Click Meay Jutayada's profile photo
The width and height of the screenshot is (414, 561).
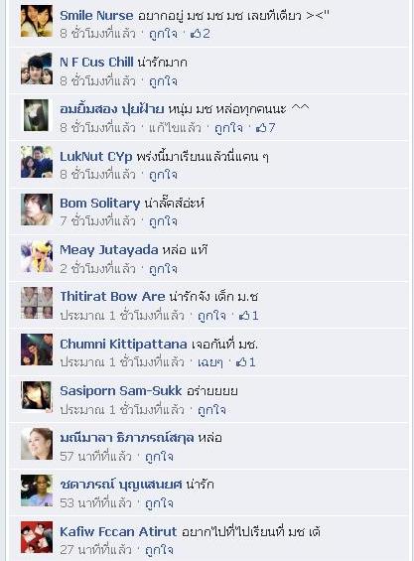[x=37, y=256]
